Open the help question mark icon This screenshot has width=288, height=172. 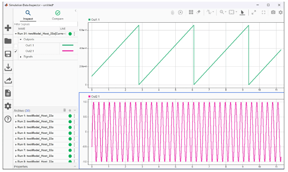8,119
